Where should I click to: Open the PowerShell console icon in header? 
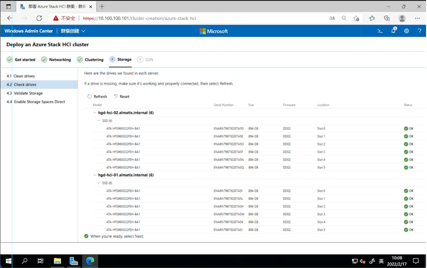pos(380,31)
